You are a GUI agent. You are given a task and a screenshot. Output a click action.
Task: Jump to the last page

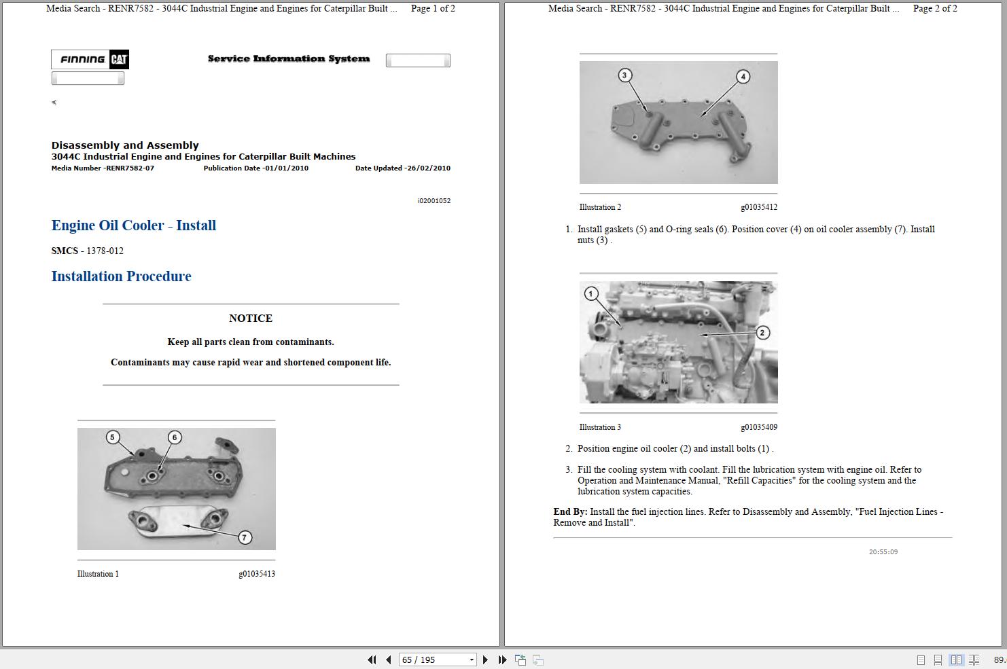pyautogui.click(x=502, y=659)
